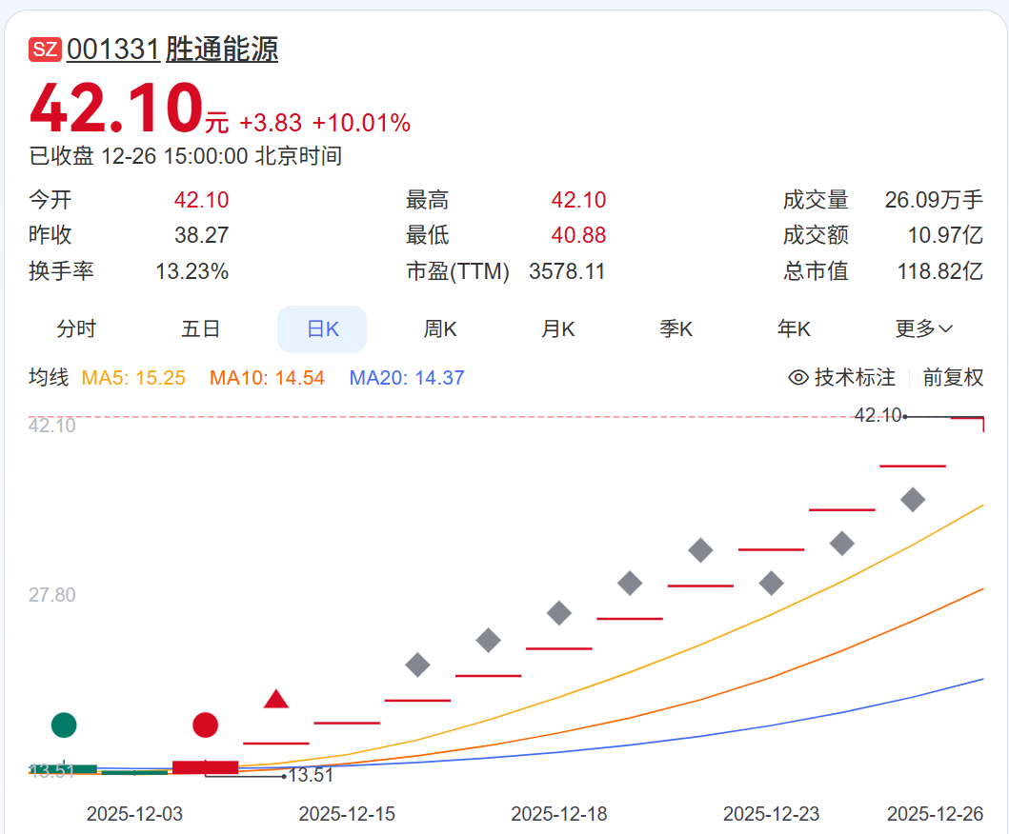Click the red triangle marker on chart
The width and height of the screenshot is (1009, 834).
tap(276, 701)
